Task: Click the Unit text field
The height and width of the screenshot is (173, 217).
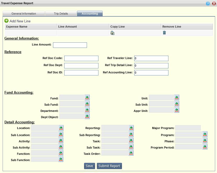Action: (x=162, y=98)
